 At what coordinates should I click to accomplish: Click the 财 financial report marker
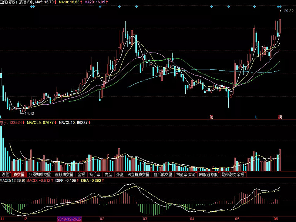(x=211, y=117)
